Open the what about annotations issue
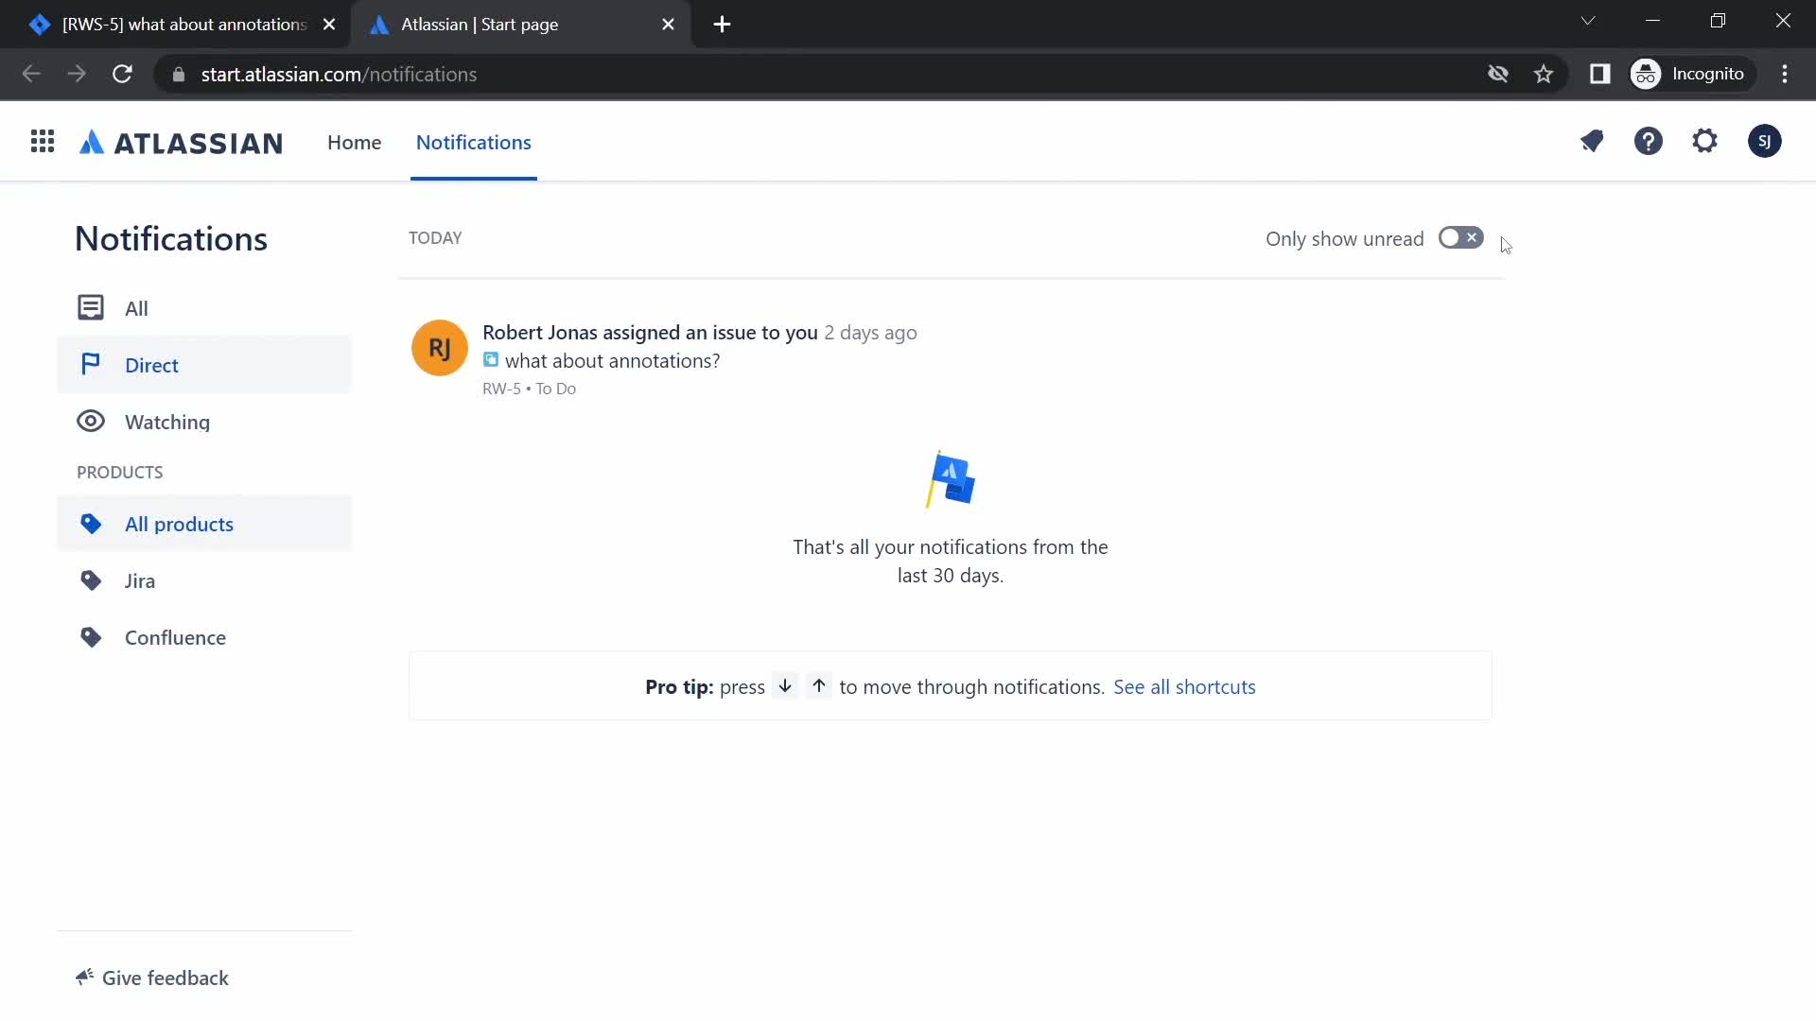The height and width of the screenshot is (1021, 1816). pos(612,360)
